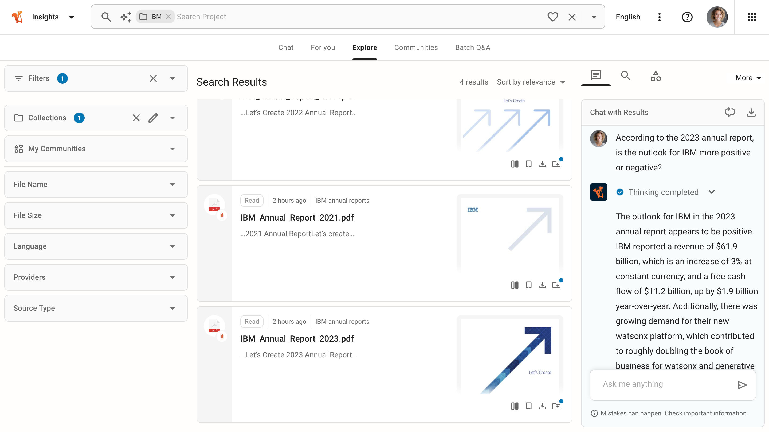
Task: Click IBM annual reports label on 2021 result
Action: (342, 200)
